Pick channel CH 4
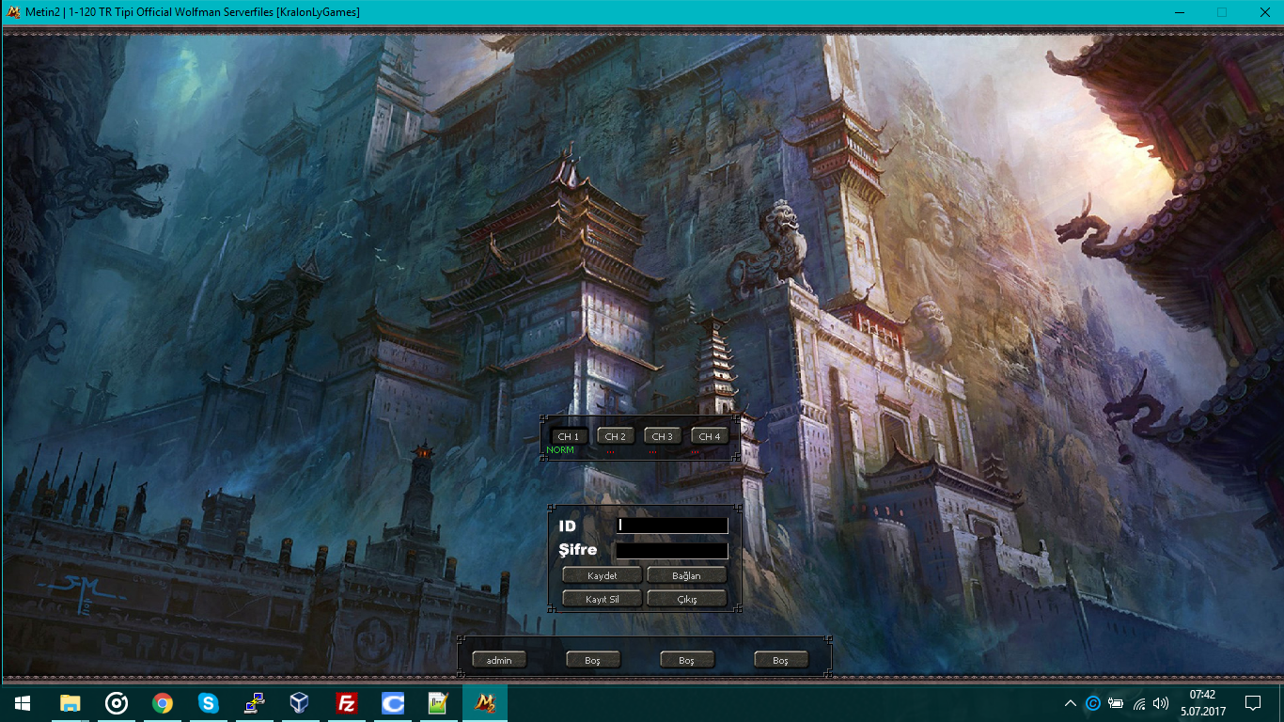Screen dimensions: 1284x722 click(710, 436)
